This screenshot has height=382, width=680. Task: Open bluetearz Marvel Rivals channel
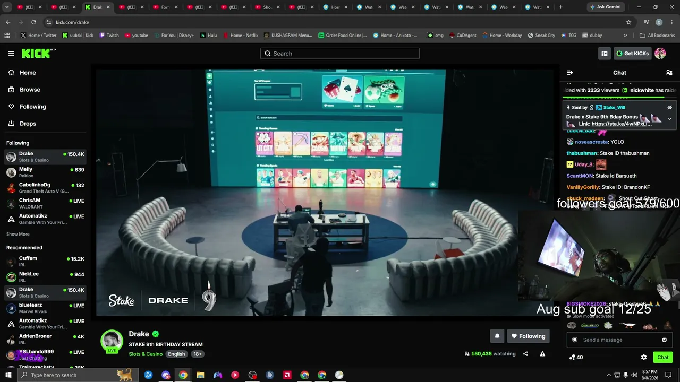tap(45, 308)
